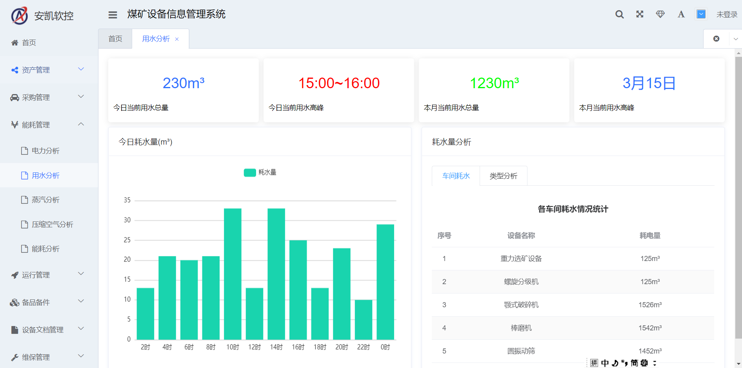Click the document icon beside 蒸汽分析
The height and width of the screenshot is (368, 742).
point(24,200)
